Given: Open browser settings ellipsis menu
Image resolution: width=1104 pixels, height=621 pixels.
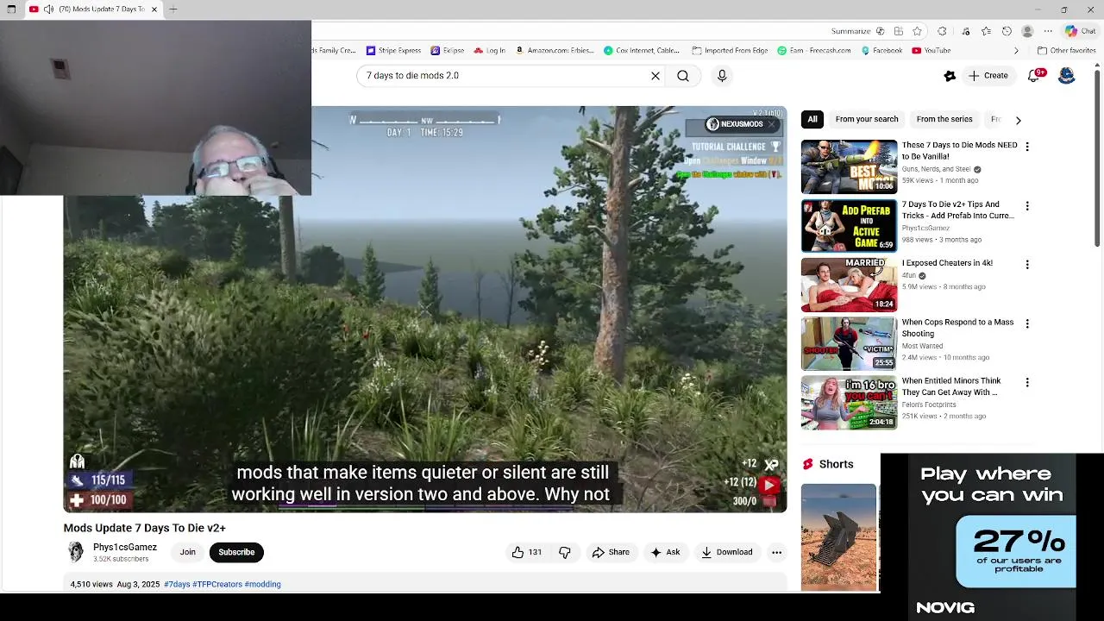Looking at the screenshot, I should 1048,31.
